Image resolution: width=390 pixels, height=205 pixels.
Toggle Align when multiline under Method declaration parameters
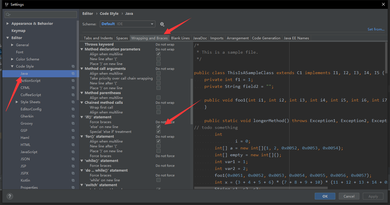[x=159, y=54]
